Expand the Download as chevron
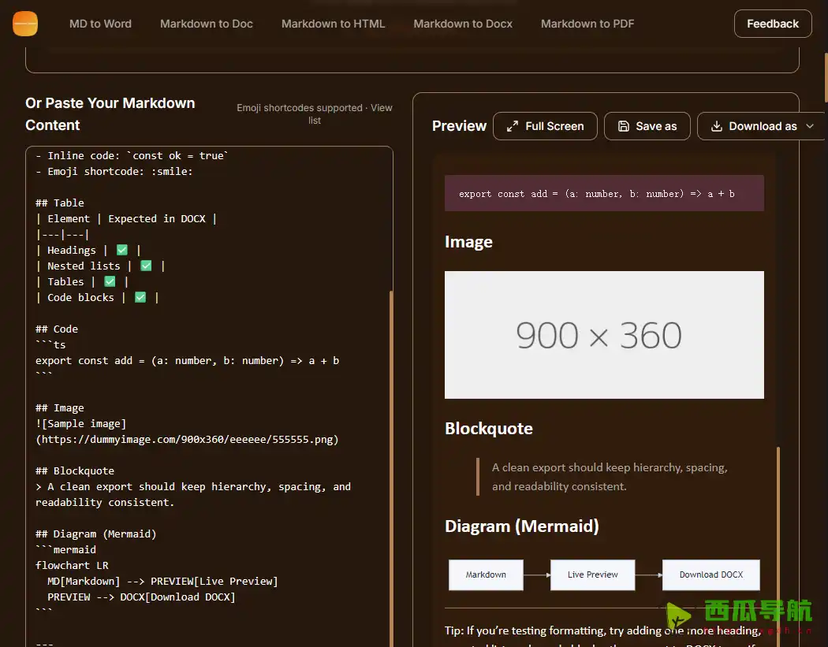Screen dimensions: 828x647 [810, 126]
